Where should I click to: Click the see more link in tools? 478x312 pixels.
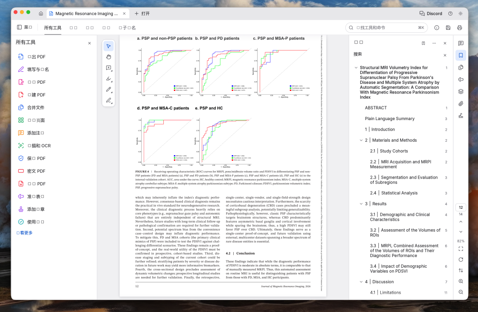click(24, 233)
